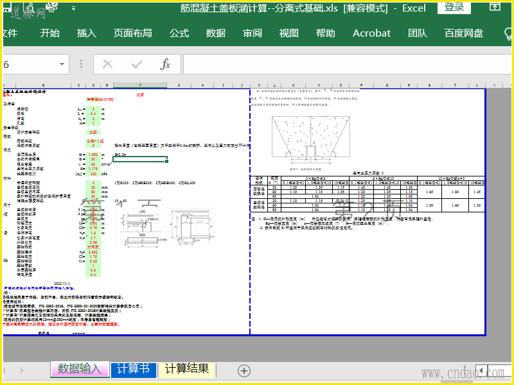
Task: Select column T header
Action: point(455,85)
